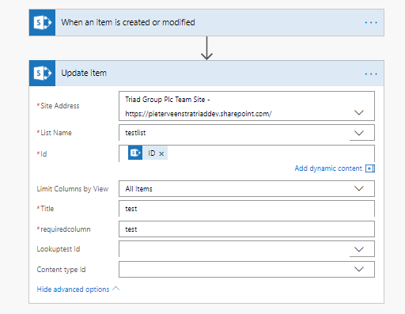Click inside the Id input field

click(247, 153)
